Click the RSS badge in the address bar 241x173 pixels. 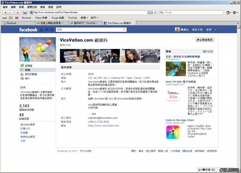pos(150,12)
